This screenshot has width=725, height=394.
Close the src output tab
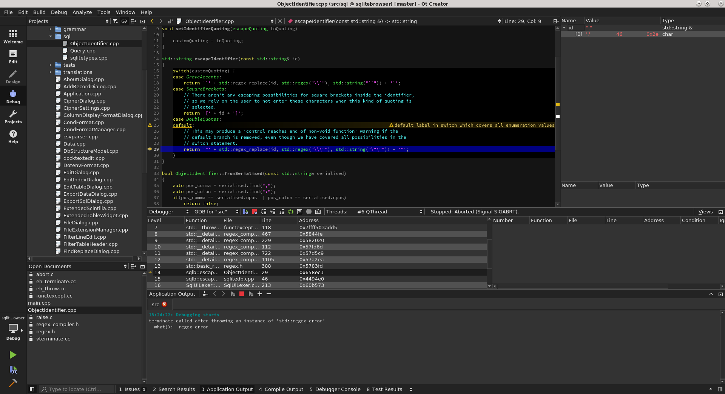[x=164, y=304]
